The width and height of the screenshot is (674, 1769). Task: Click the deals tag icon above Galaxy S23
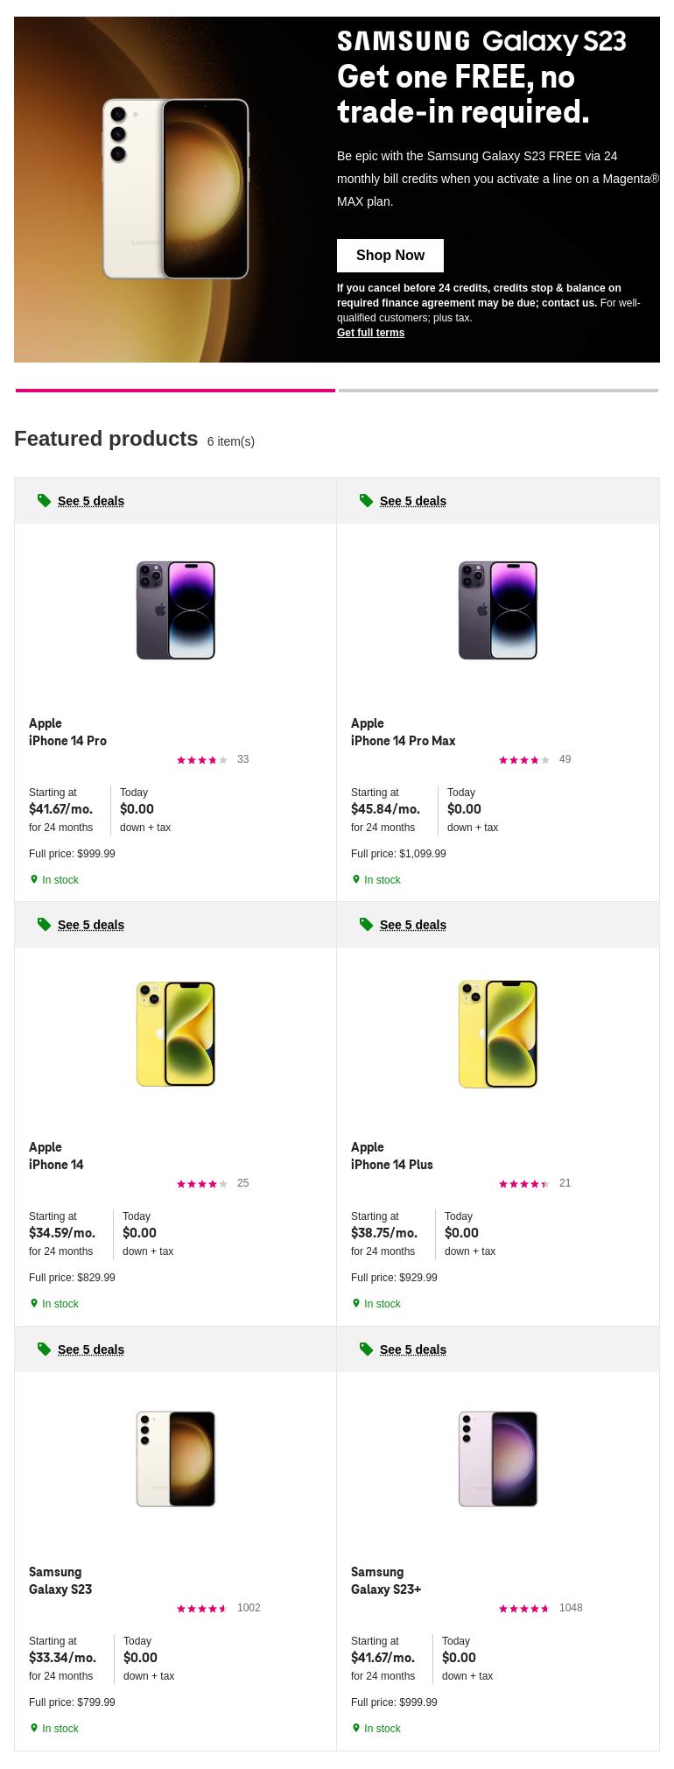(x=44, y=1350)
